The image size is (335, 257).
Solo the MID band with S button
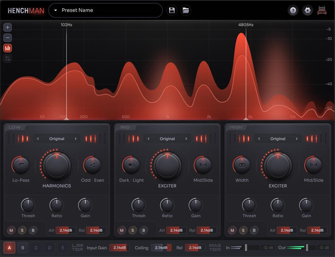click(133, 230)
